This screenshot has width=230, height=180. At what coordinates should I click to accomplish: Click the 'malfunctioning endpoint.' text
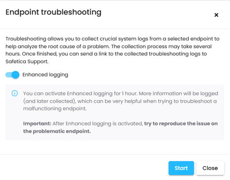click(x=55, y=108)
